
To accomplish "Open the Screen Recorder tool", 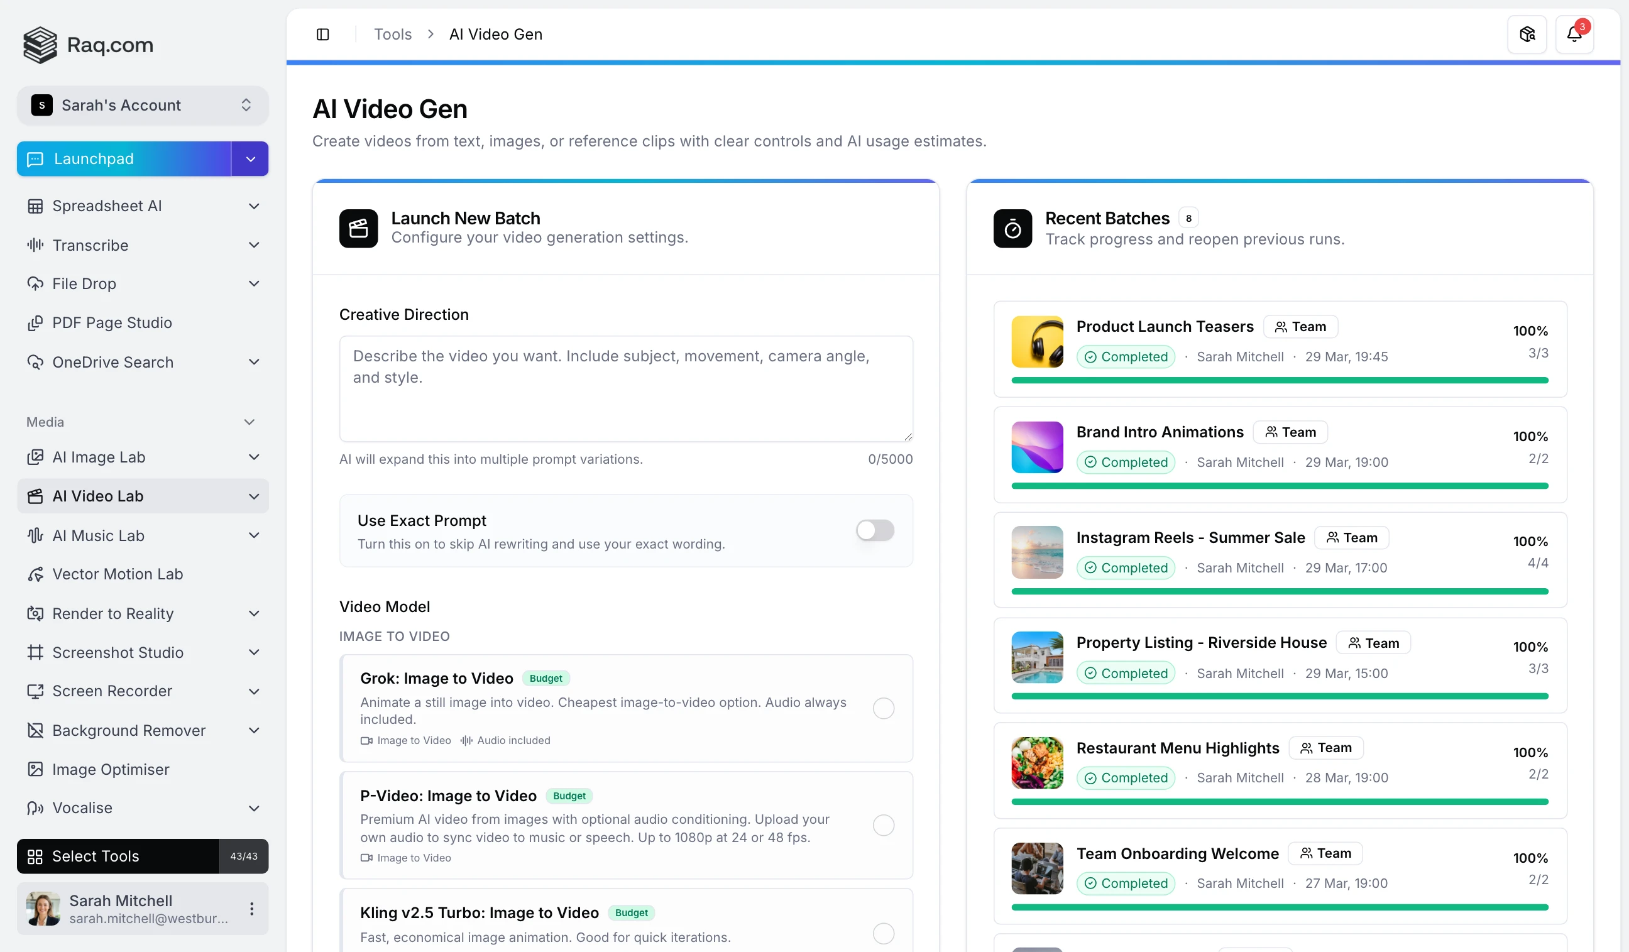I will (x=112, y=691).
